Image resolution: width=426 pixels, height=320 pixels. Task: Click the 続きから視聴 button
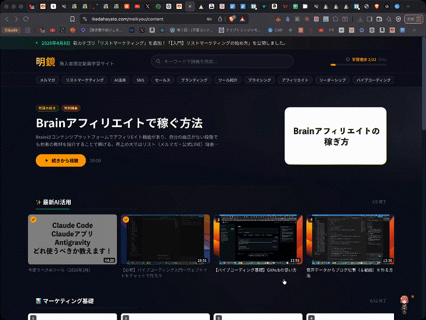click(x=61, y=160)
